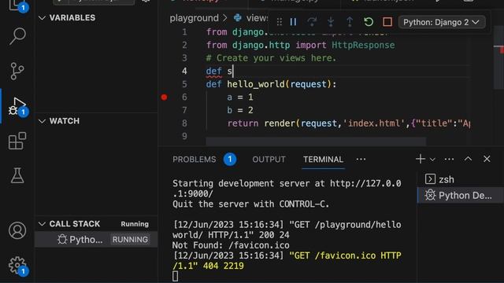Open the Extensions view
504x283 pixels.
tap(17, 141)
